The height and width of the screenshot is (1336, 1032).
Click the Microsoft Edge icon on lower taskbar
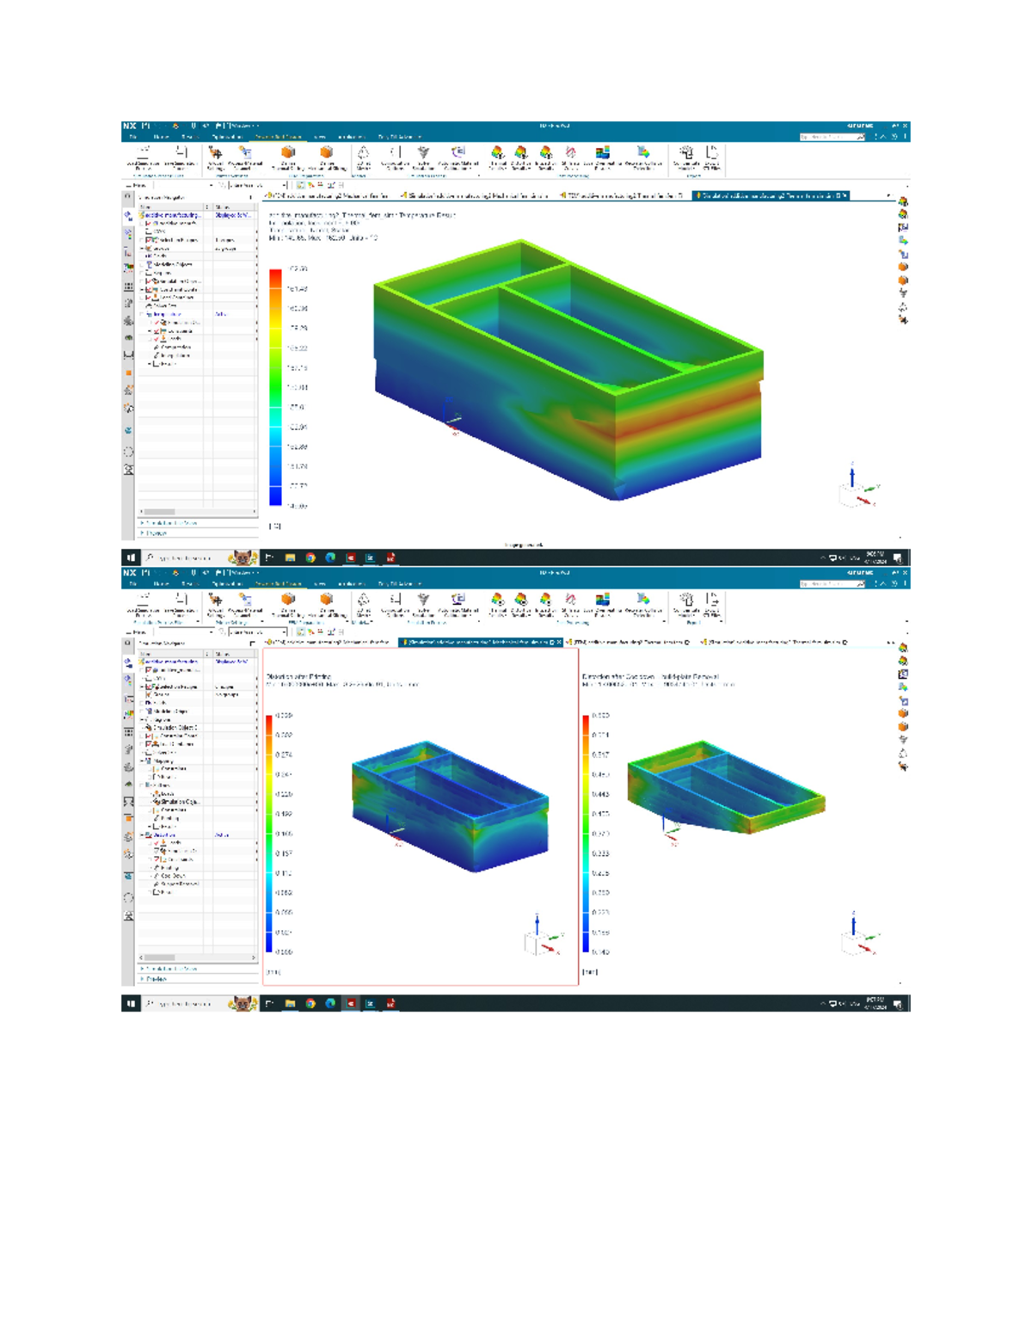[330, 1003]
